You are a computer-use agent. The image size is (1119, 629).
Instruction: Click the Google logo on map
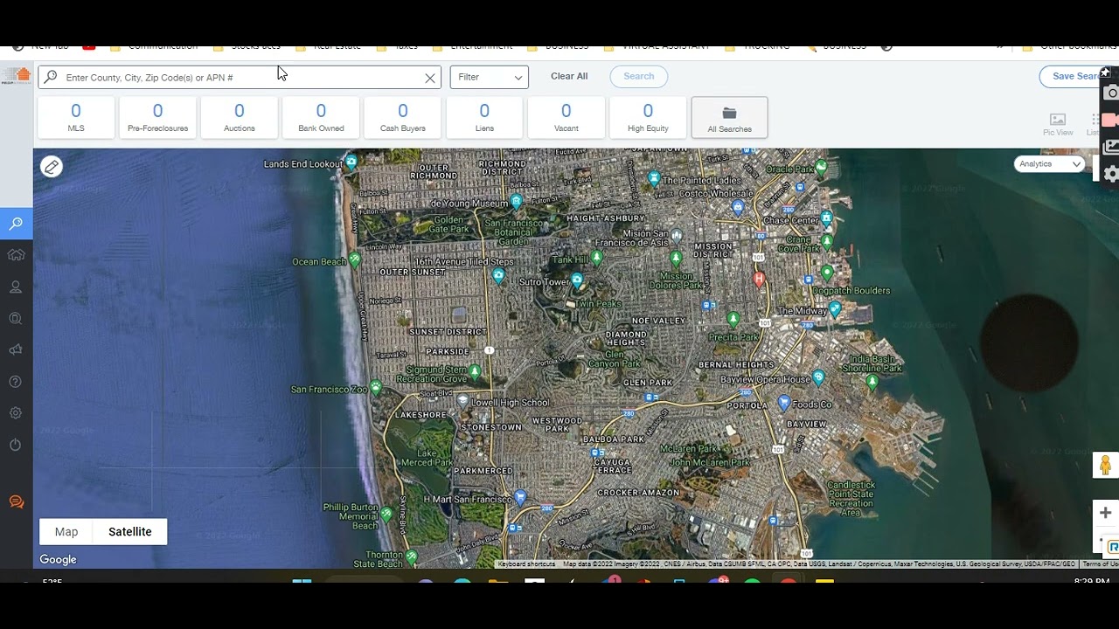tap(59, 560)
